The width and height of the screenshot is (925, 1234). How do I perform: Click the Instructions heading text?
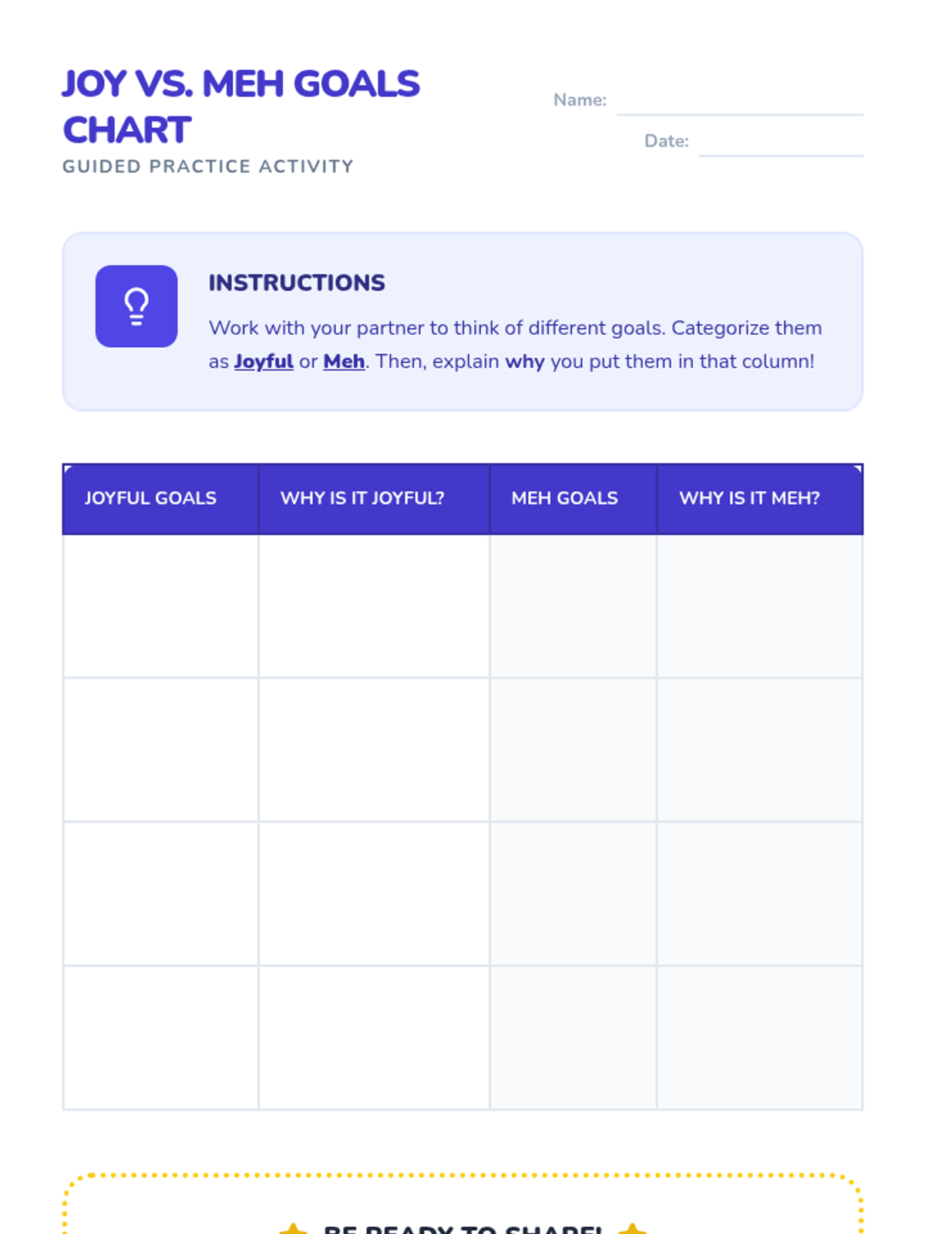(x=297, y=283)
